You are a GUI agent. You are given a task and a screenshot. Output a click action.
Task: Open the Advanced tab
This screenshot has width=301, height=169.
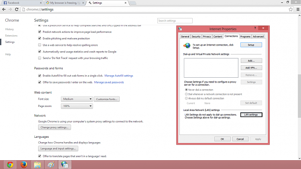(x=258, y=36)
